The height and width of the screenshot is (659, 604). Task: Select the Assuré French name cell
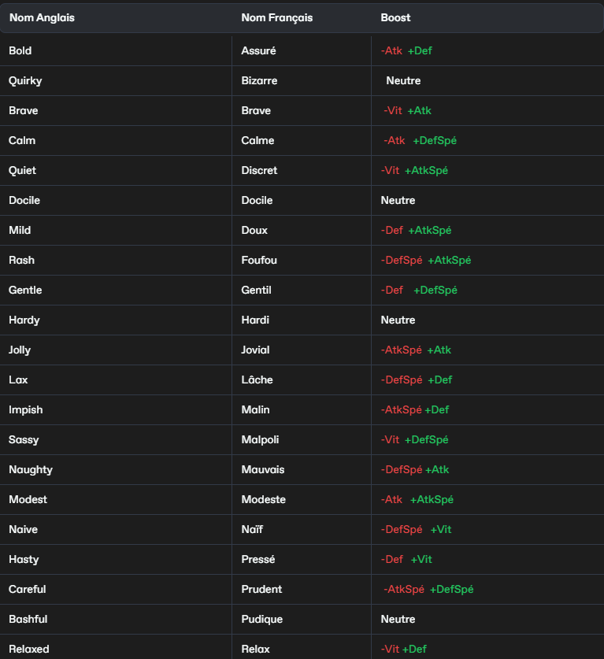[258, 51]
